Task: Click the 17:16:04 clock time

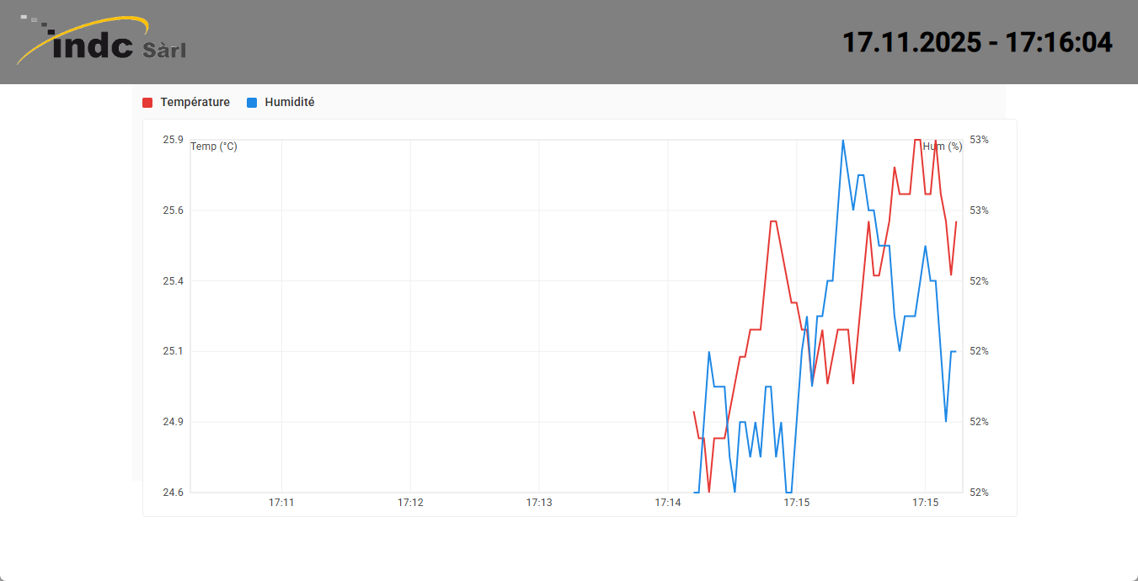Action: pyautogui.click(x=1060, y=42)
